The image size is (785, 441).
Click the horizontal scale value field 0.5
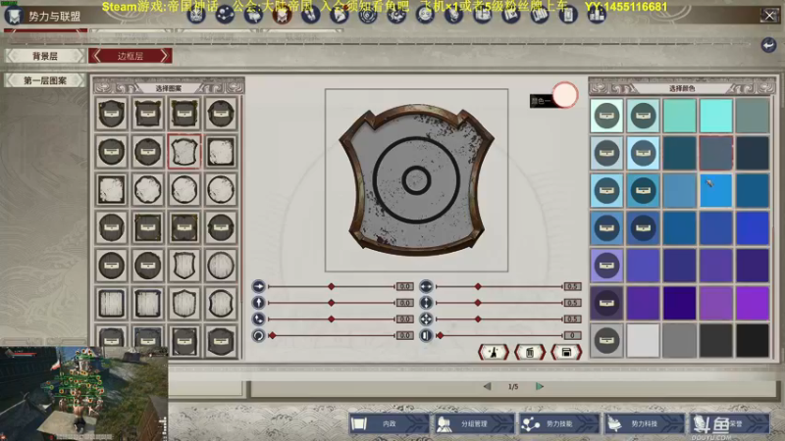(x=572, y=286)
